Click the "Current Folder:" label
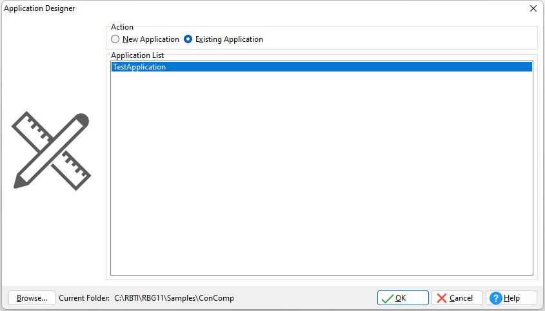The height and width of the screenshot is (311, 545). pyautogui.click(x=84, y=298)
